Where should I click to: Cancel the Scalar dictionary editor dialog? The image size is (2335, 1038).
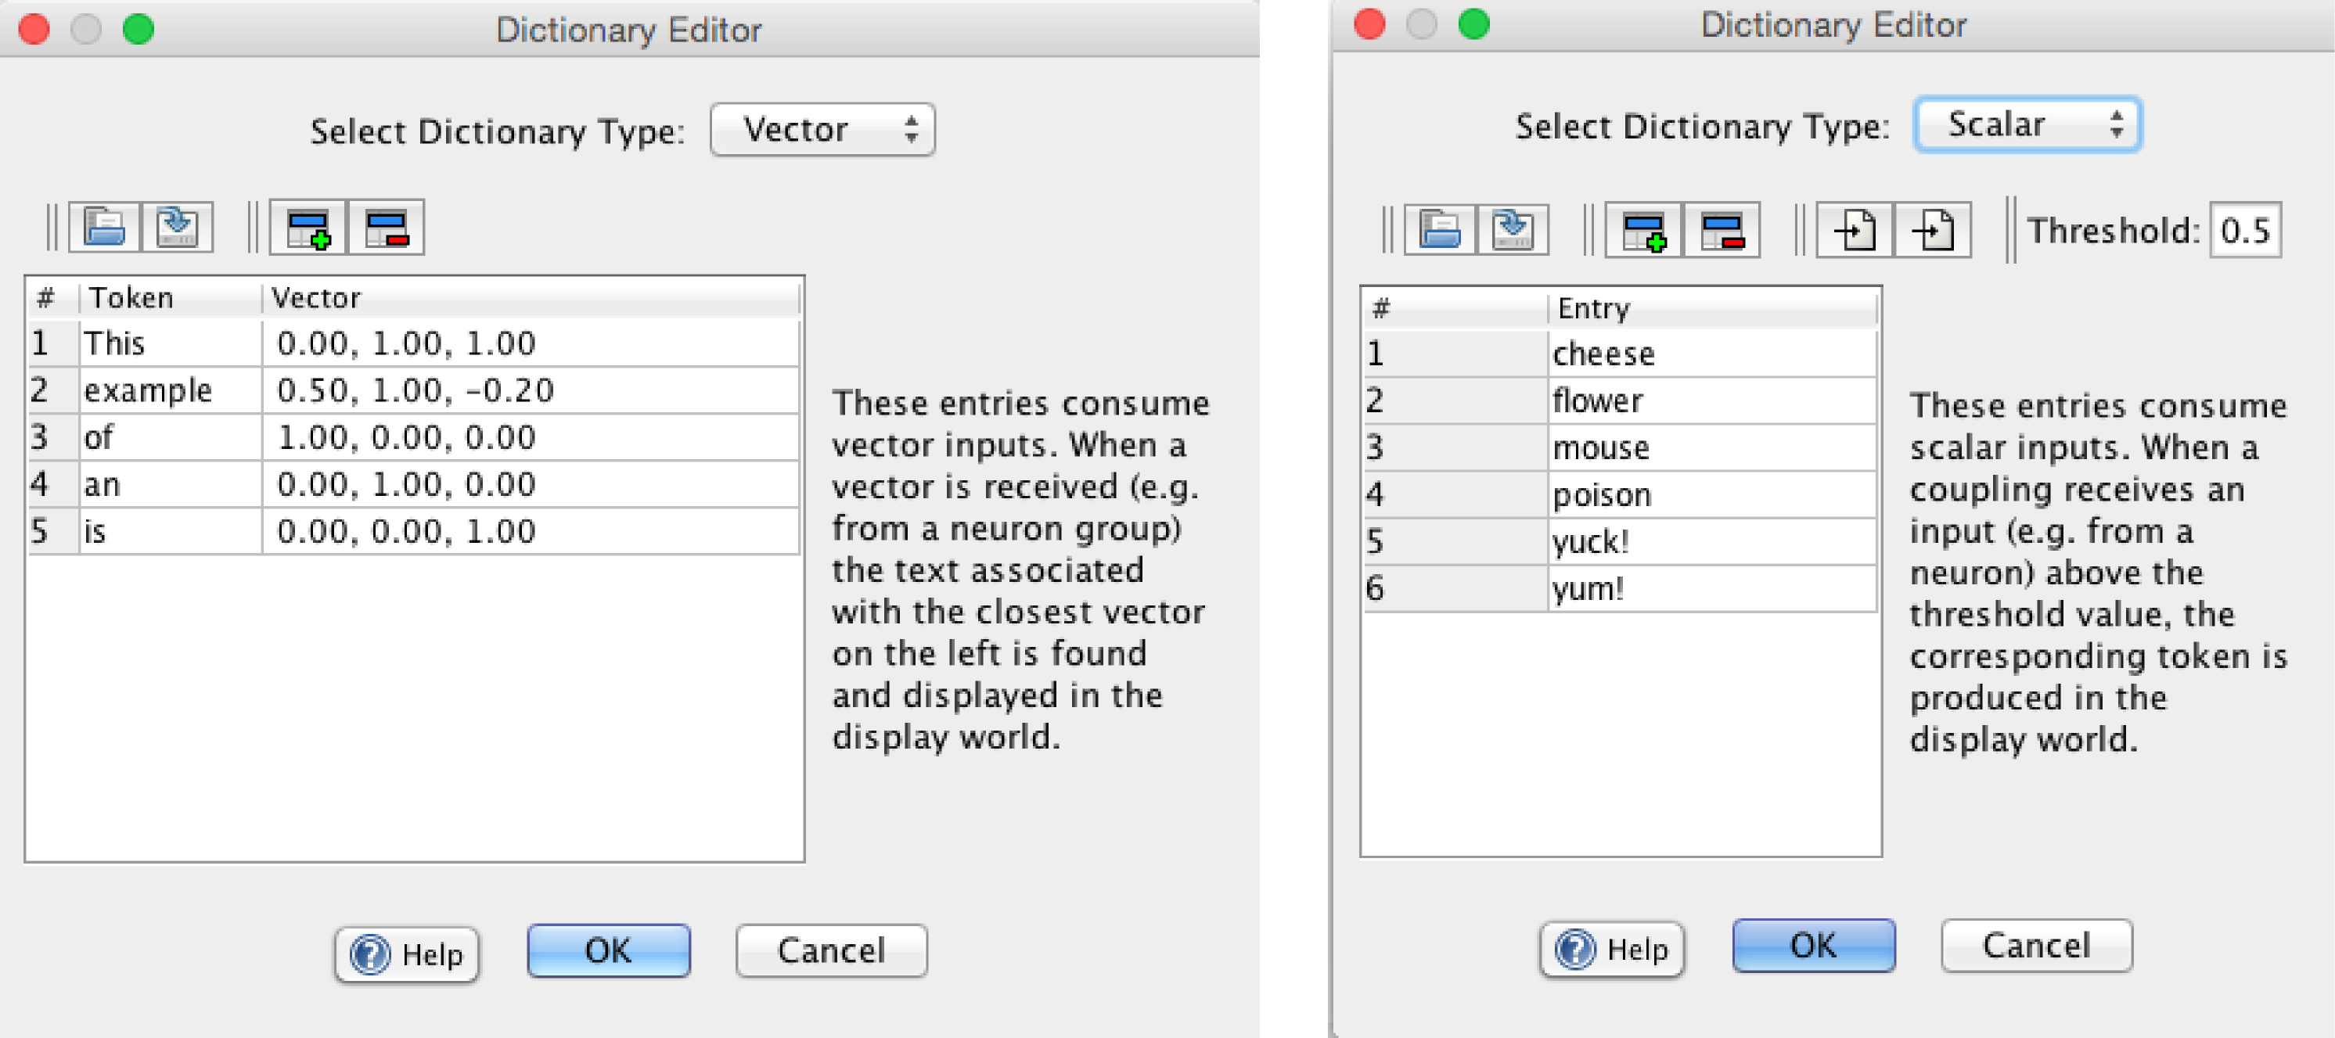point(2036,946)
